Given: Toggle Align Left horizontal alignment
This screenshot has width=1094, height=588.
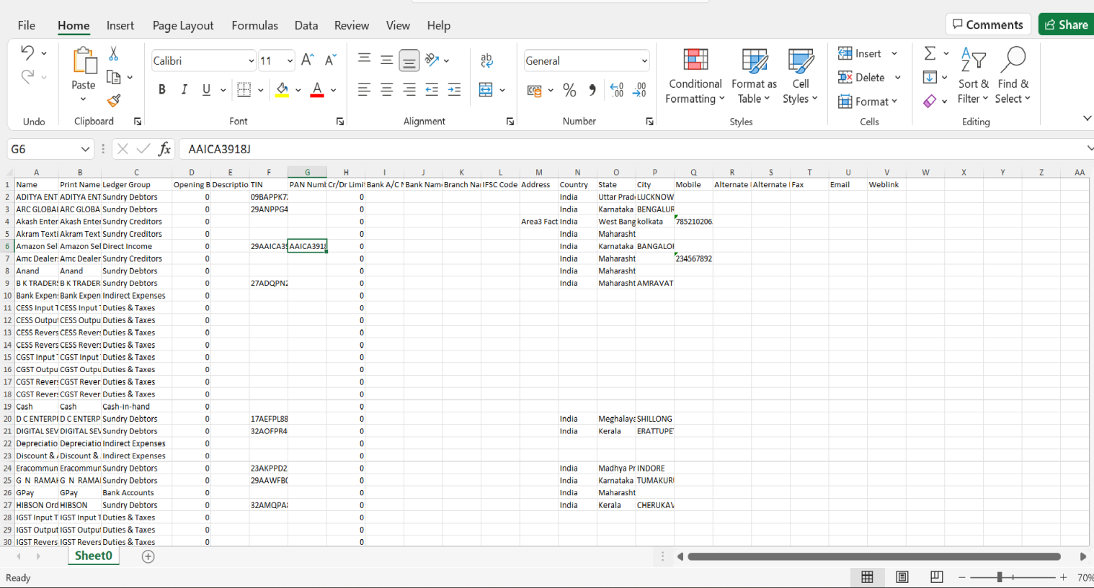Looking at the screenshot, I should coord(364,89).
